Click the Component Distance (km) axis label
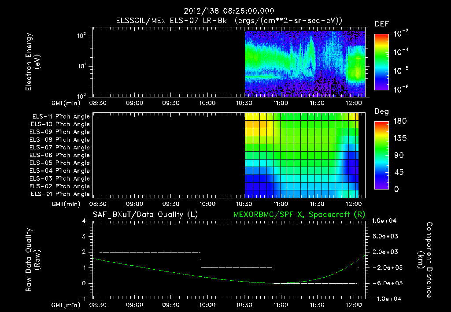The width and height of the screenshot is (451, 312). [x=425, y=260]
